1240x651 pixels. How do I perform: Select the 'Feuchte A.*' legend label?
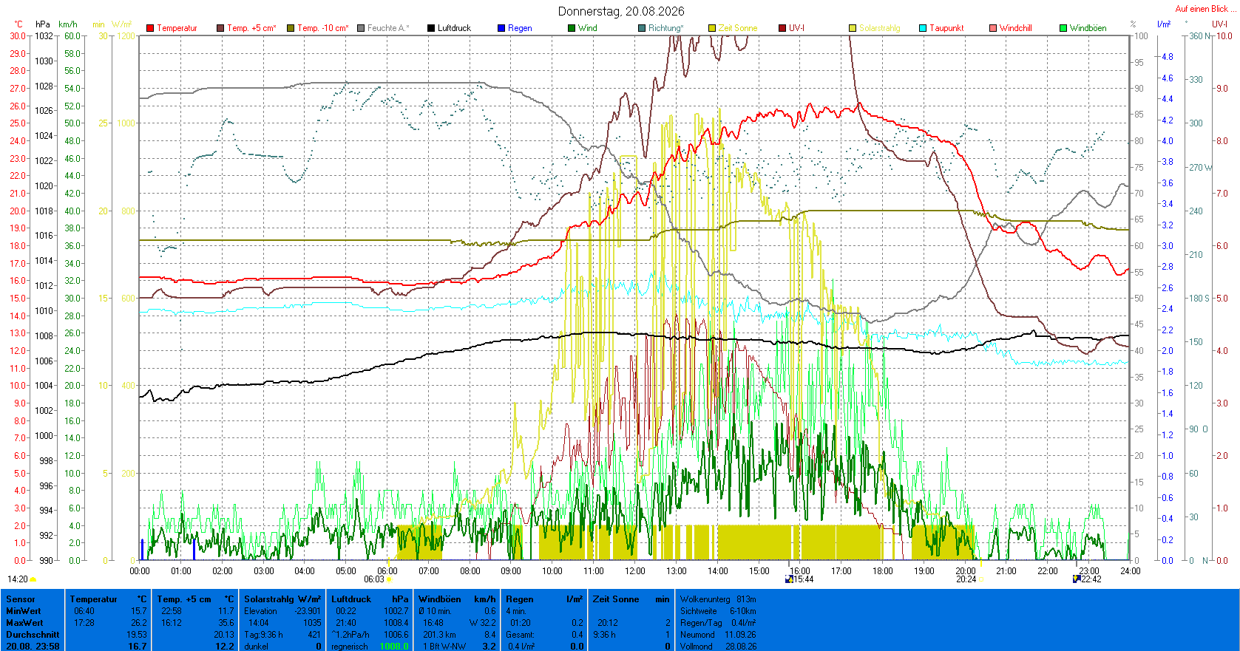(388, 28)
